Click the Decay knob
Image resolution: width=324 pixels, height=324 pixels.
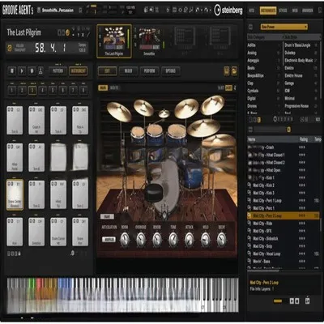[222, 239]
